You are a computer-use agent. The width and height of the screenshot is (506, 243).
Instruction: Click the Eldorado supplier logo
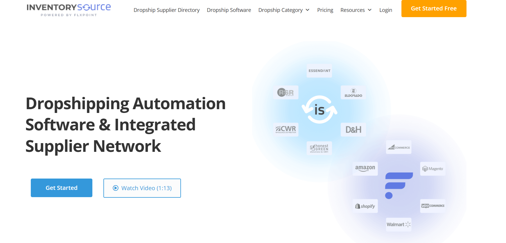coord(353,92)
